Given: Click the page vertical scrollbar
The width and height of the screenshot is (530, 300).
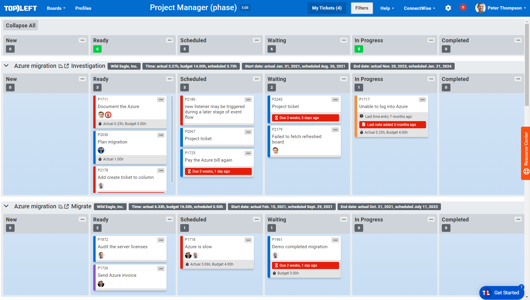Looking at the screenshot, I should click(x=527, y=65).
